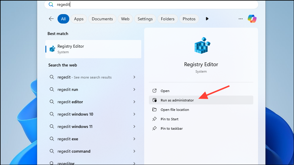
Task: Click the regedit search input field
Action: pyautogui.click(x=151, y=4)
